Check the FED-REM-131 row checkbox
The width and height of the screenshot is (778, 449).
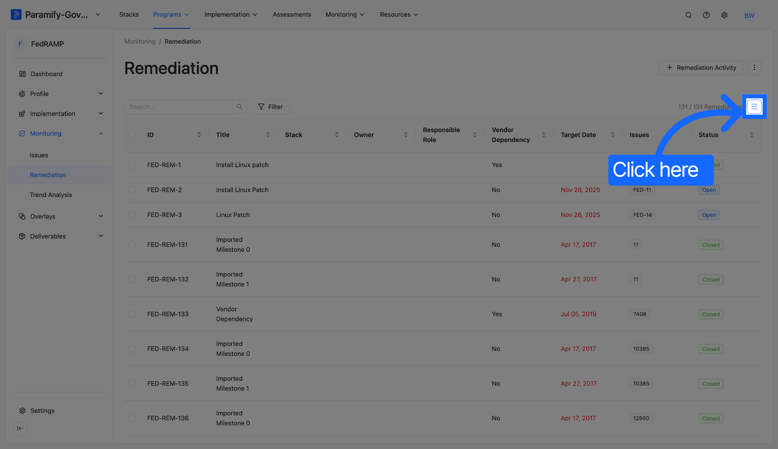point(132,244)
